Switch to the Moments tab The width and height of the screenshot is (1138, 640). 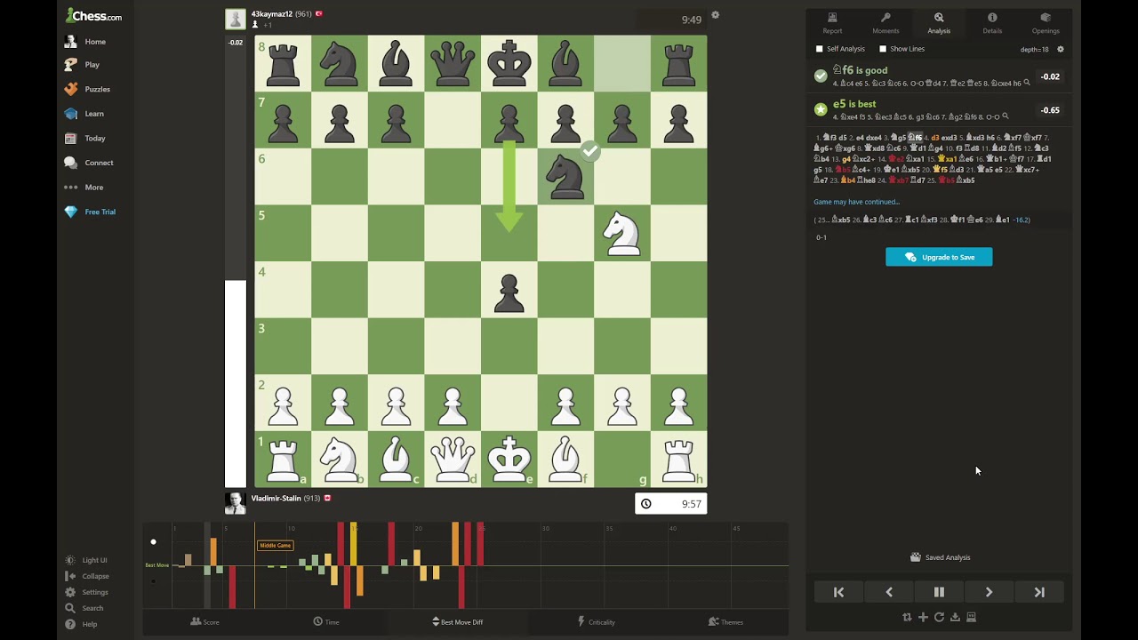coord(886,23)
